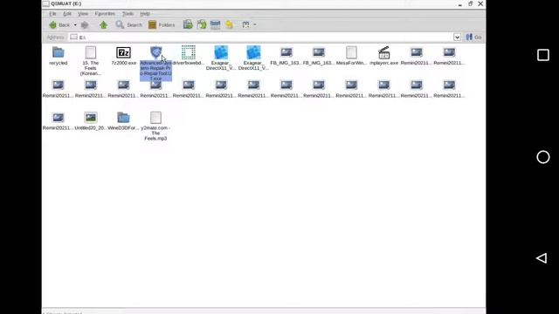Click the QIMUAT (E:) title bar icon
This screenshot has height=314, width=559.
[x=46, y=3]
